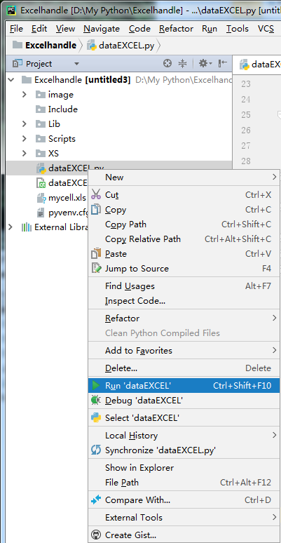Image resolution: width=281 pixels, height=543 pixels.
Task: Expand the image folder
Action: pos(25,94)
